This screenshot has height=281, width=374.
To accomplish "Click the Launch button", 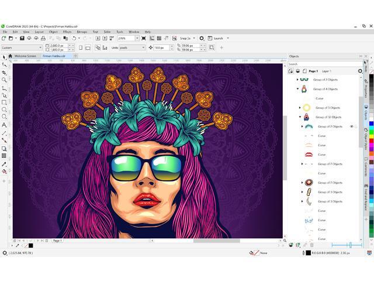I will coord(218,38).
